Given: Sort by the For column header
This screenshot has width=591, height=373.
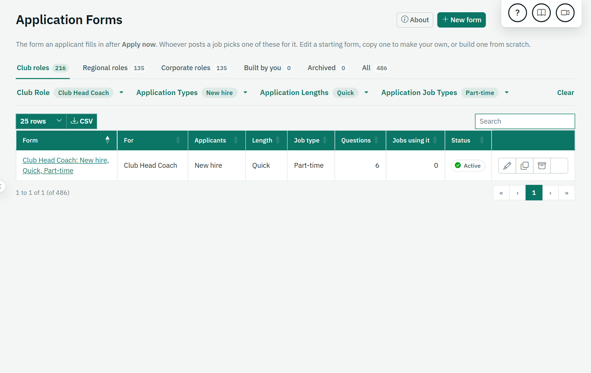Looking at the screenshot, I should [x=152, y=140].
